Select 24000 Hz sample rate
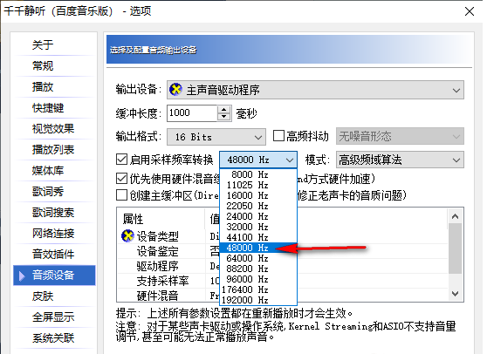The height and width of the screenshot is (354, 487). tap(258, 216)
